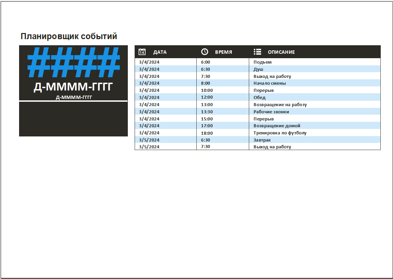Select the date cell in the Завтрак row
The height and width of the screenshot is (279, 393).
click(x=149, y=140)
